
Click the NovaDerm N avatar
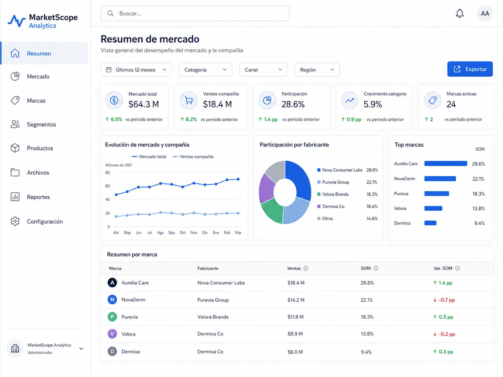(112, 300)
